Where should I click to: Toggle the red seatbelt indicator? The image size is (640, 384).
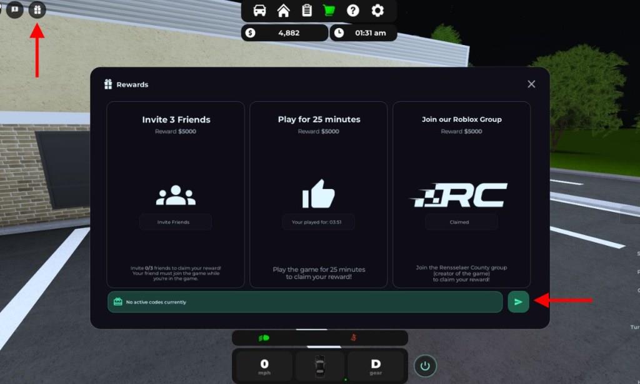pyautogui.click(x=355, y=338)
